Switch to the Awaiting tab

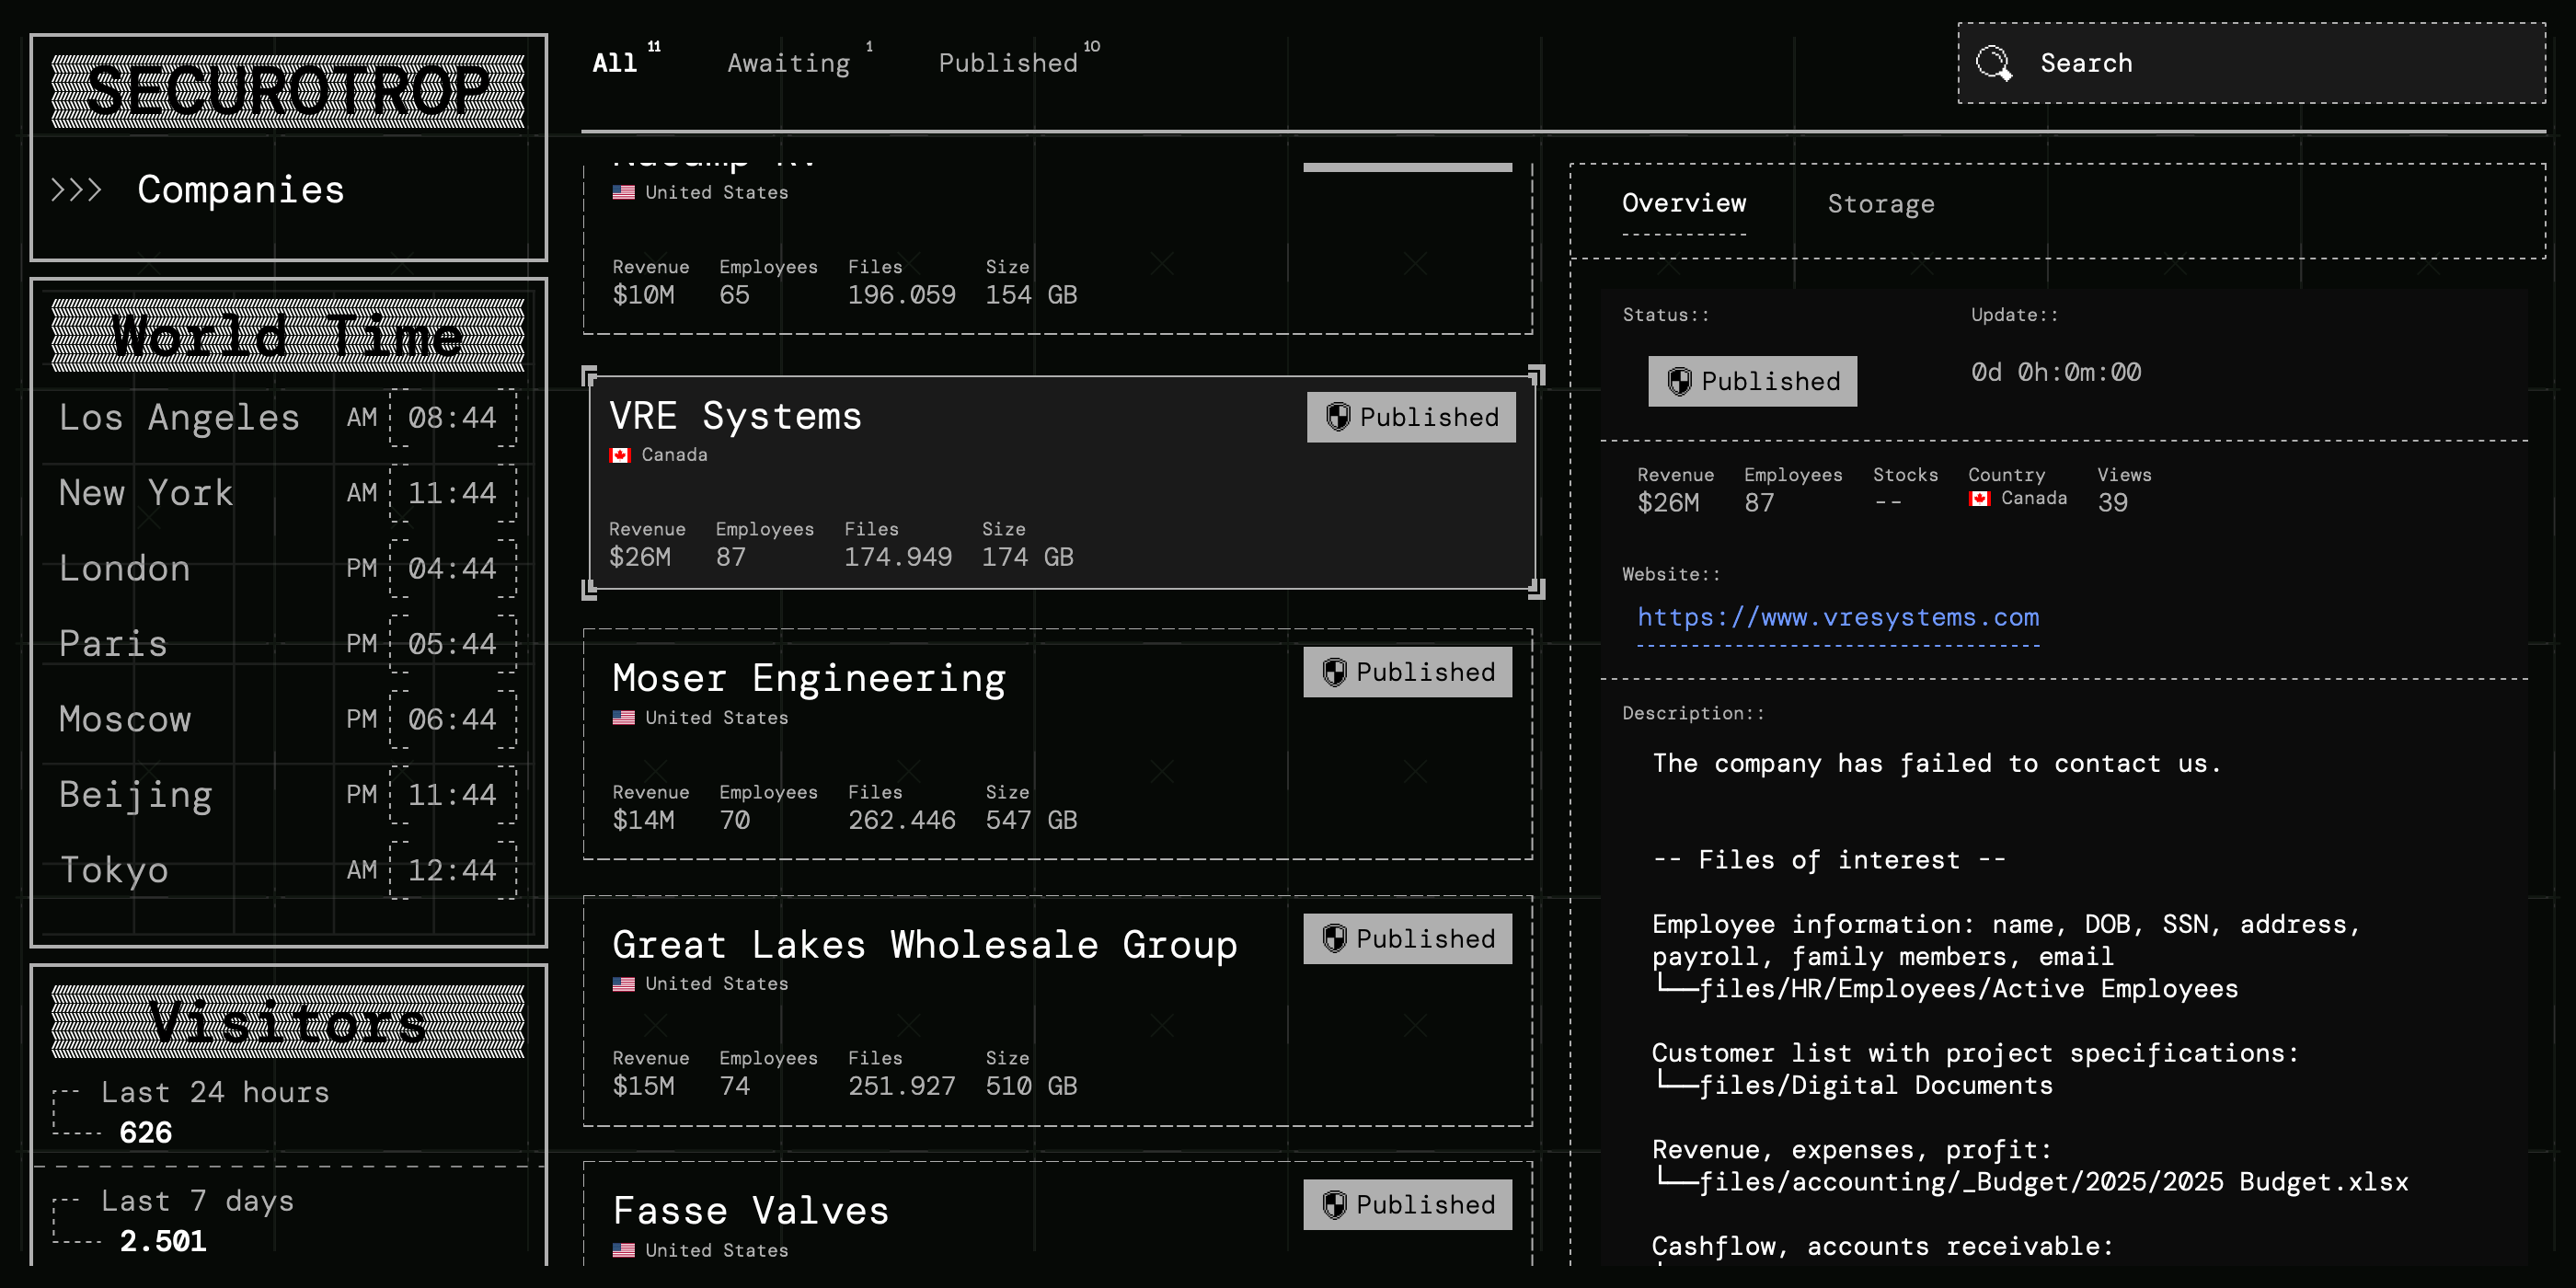click(x=788, y=62)
